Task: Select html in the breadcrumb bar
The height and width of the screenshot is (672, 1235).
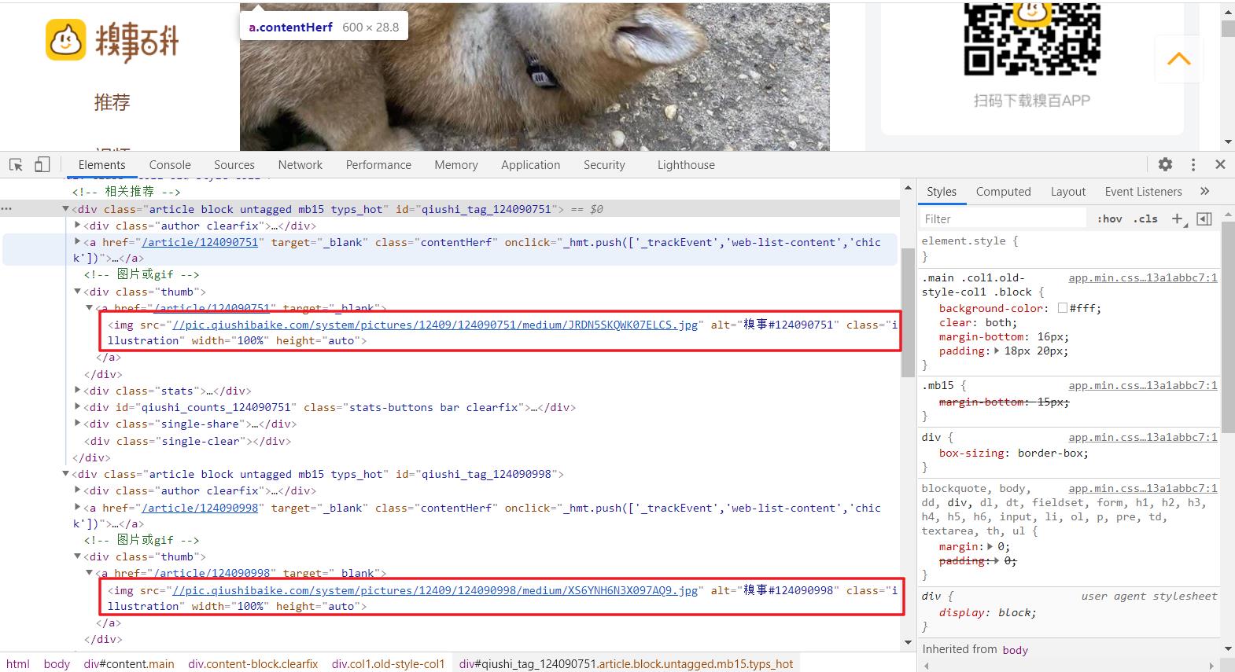Action: point(18,663)
